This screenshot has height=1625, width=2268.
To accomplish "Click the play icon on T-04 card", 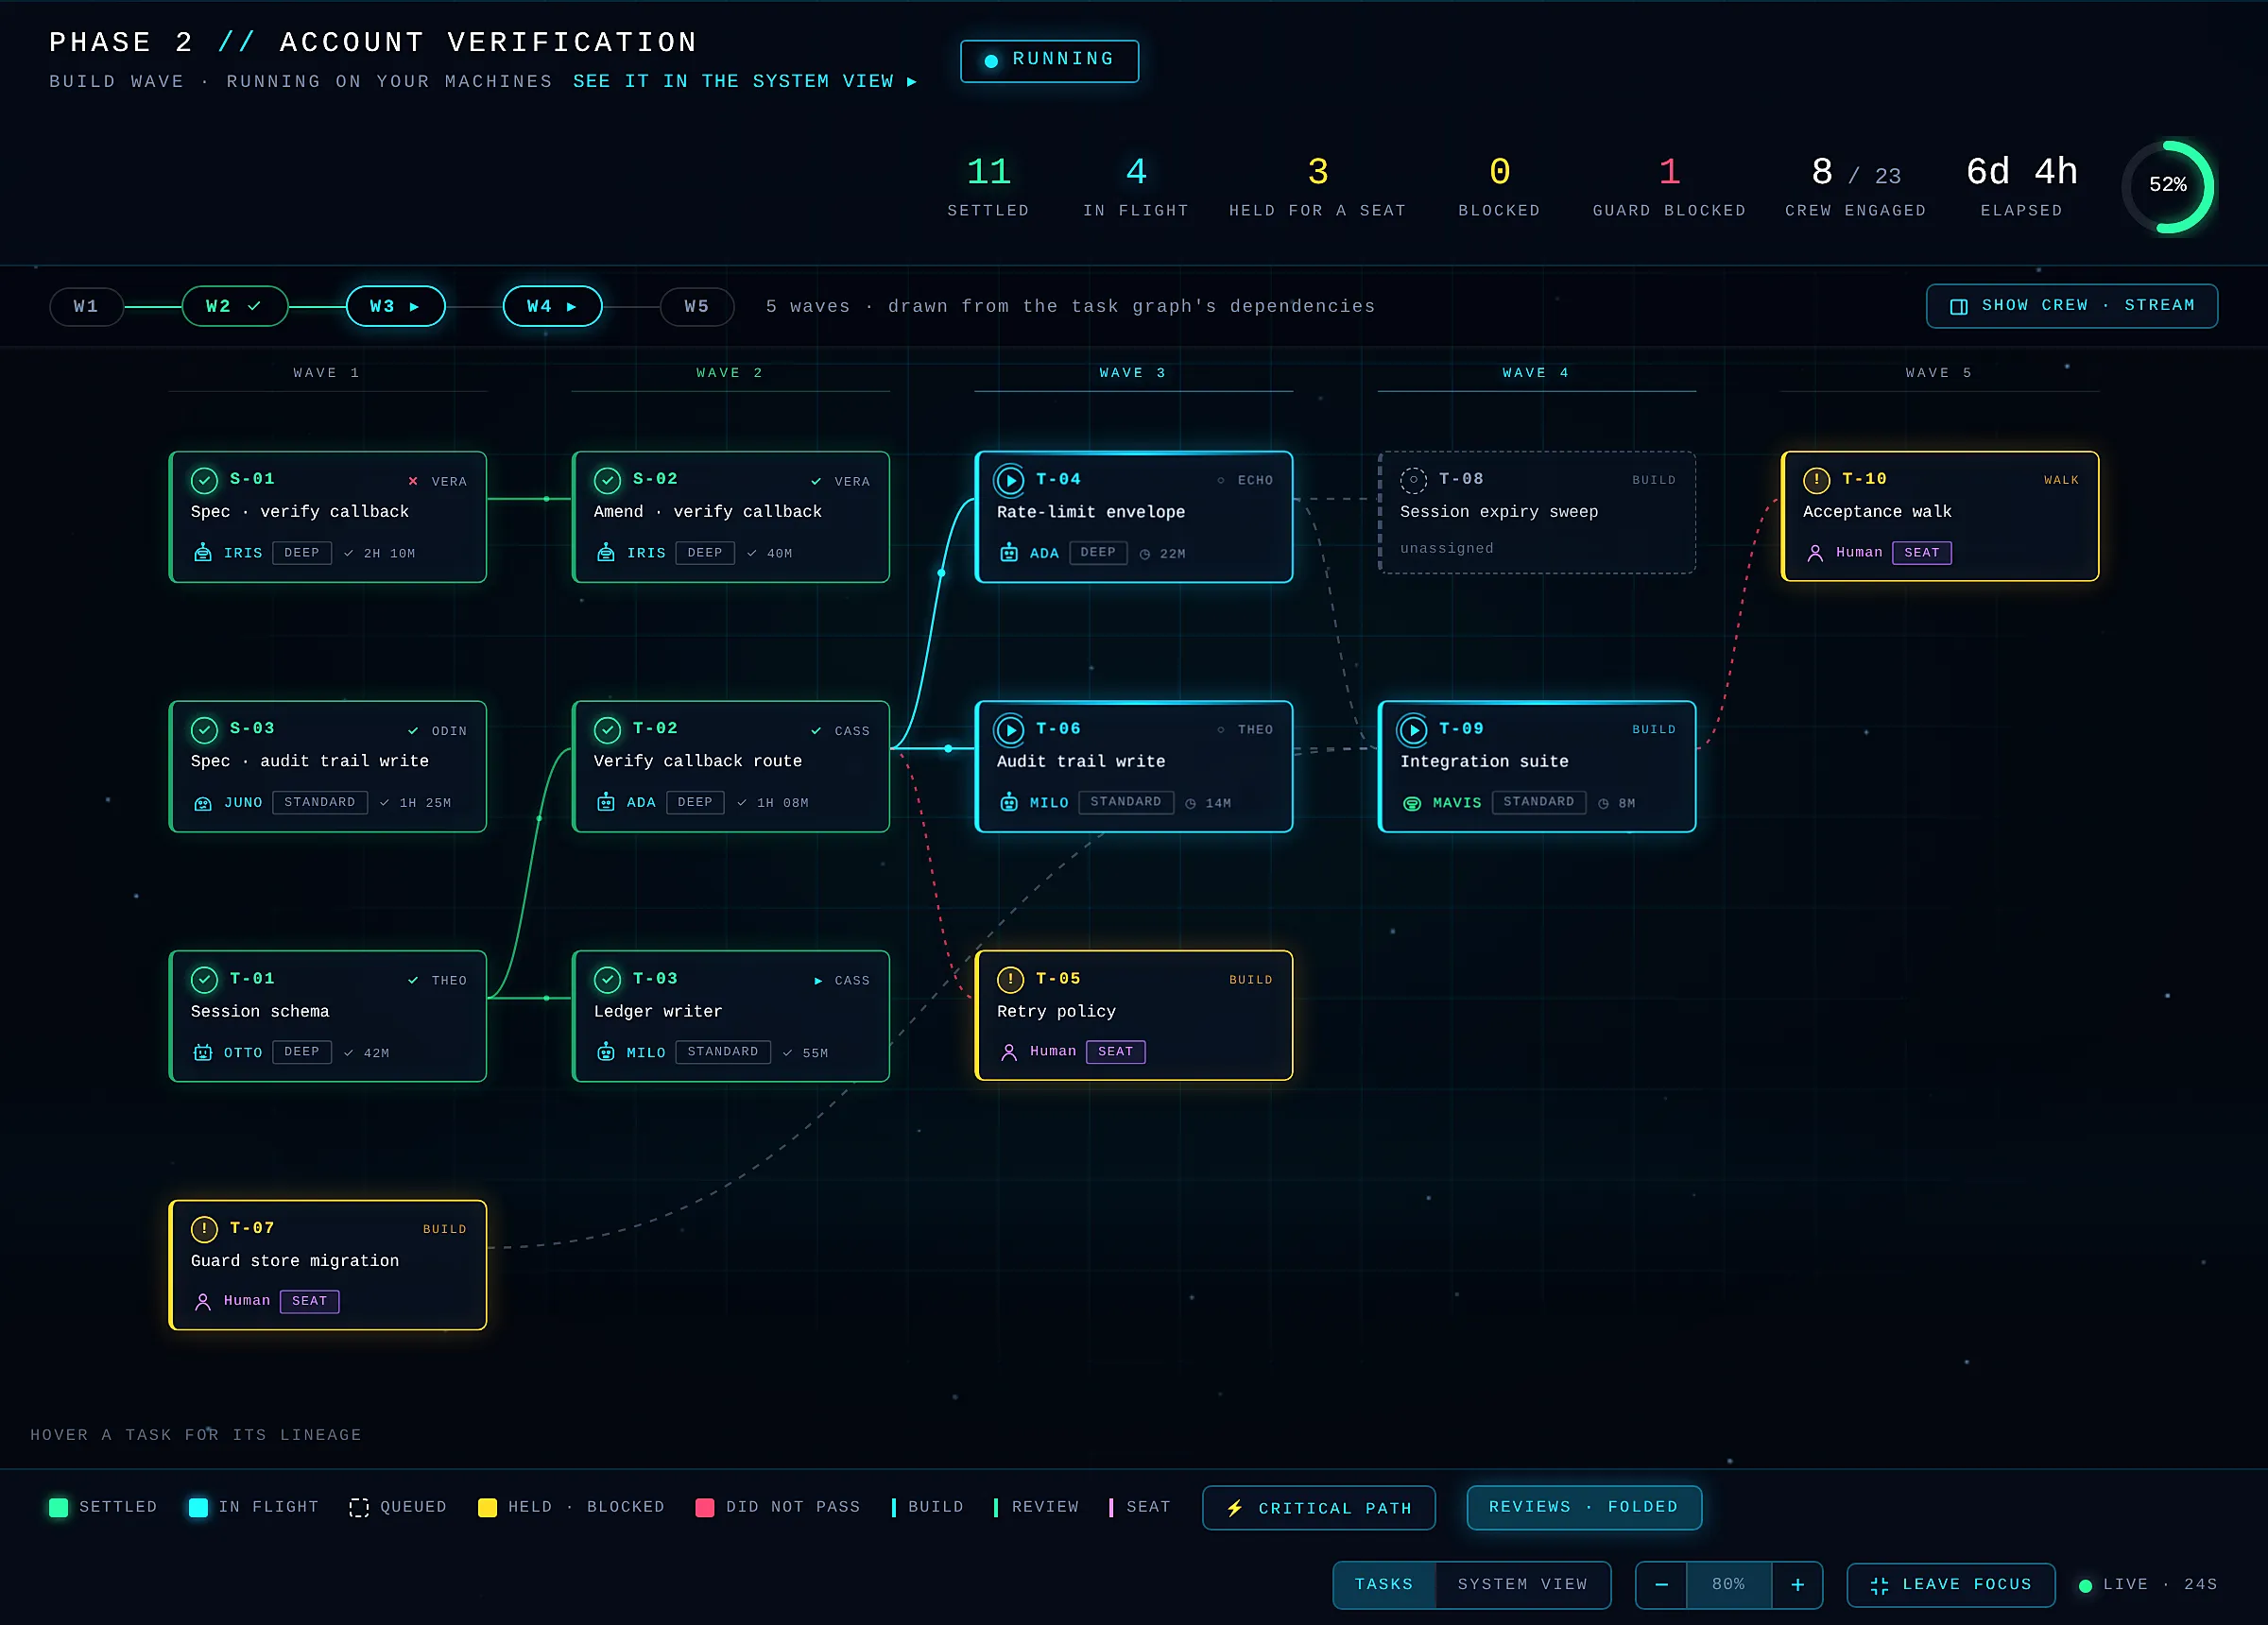I will (1010, 480).
